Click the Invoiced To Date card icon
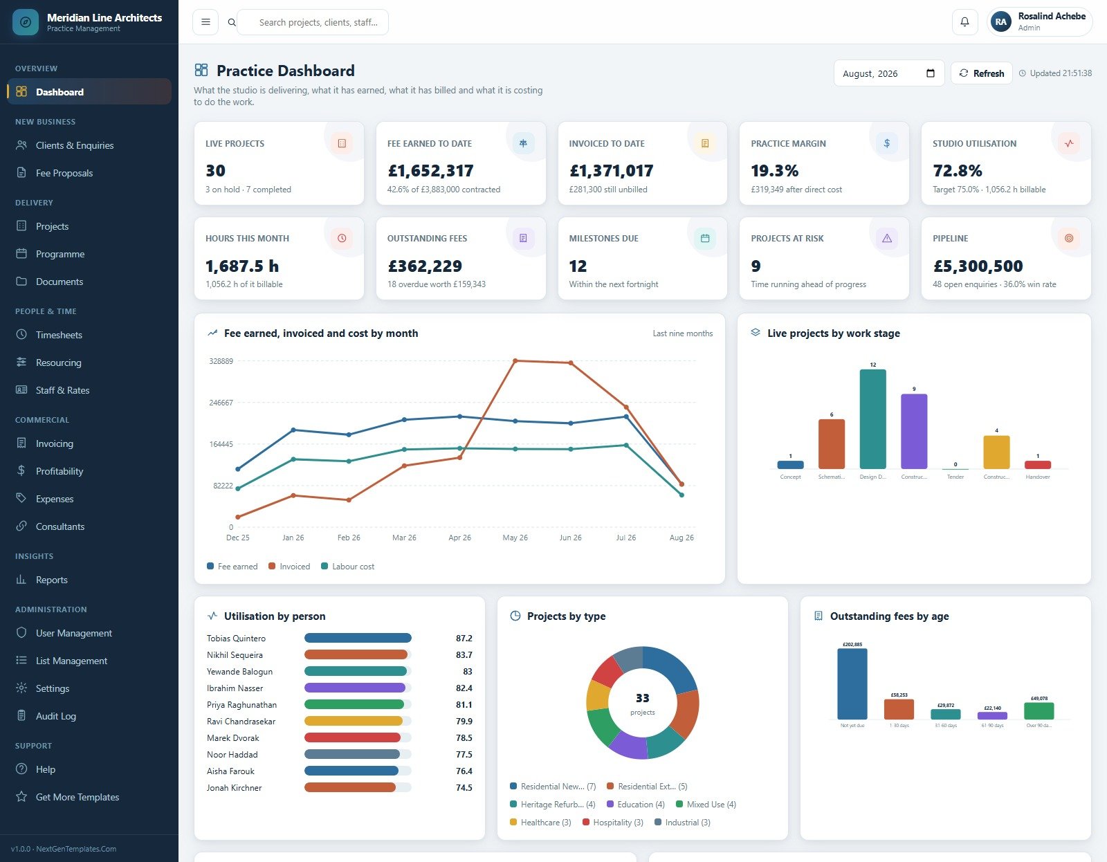 click(x=705, y=143)
